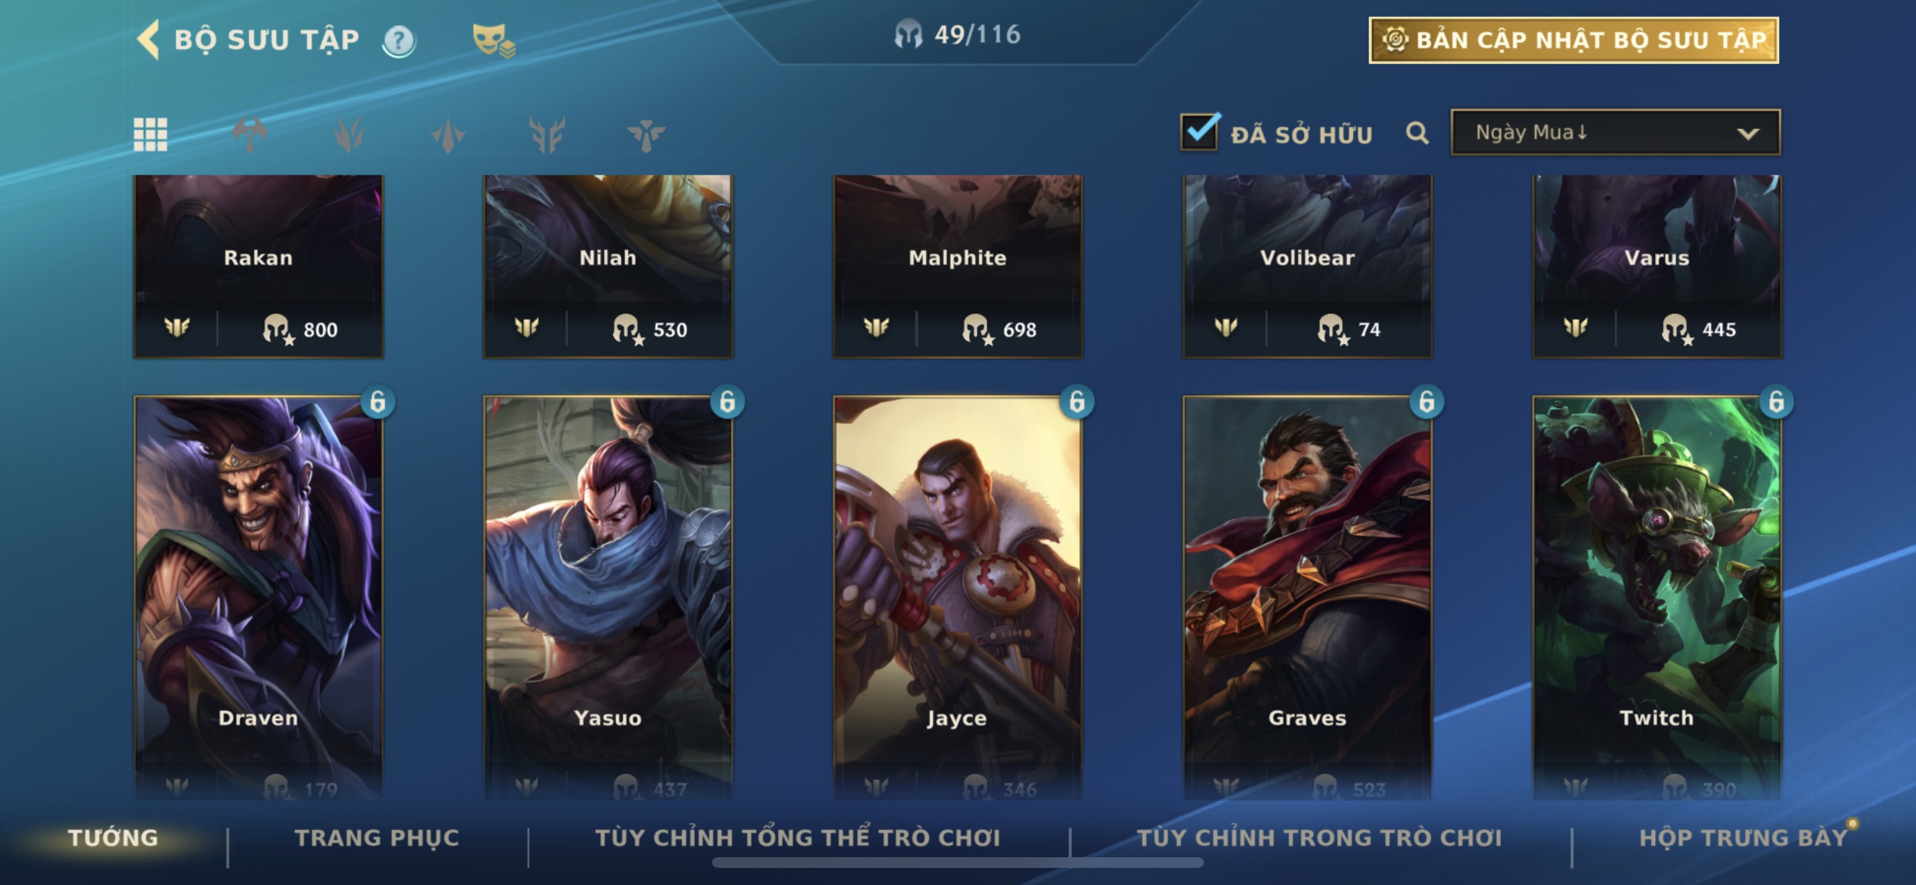This screenshot has width=1916, height=885.
Task: Tap the lock badge on the Draven card
Action: [378, 403]
